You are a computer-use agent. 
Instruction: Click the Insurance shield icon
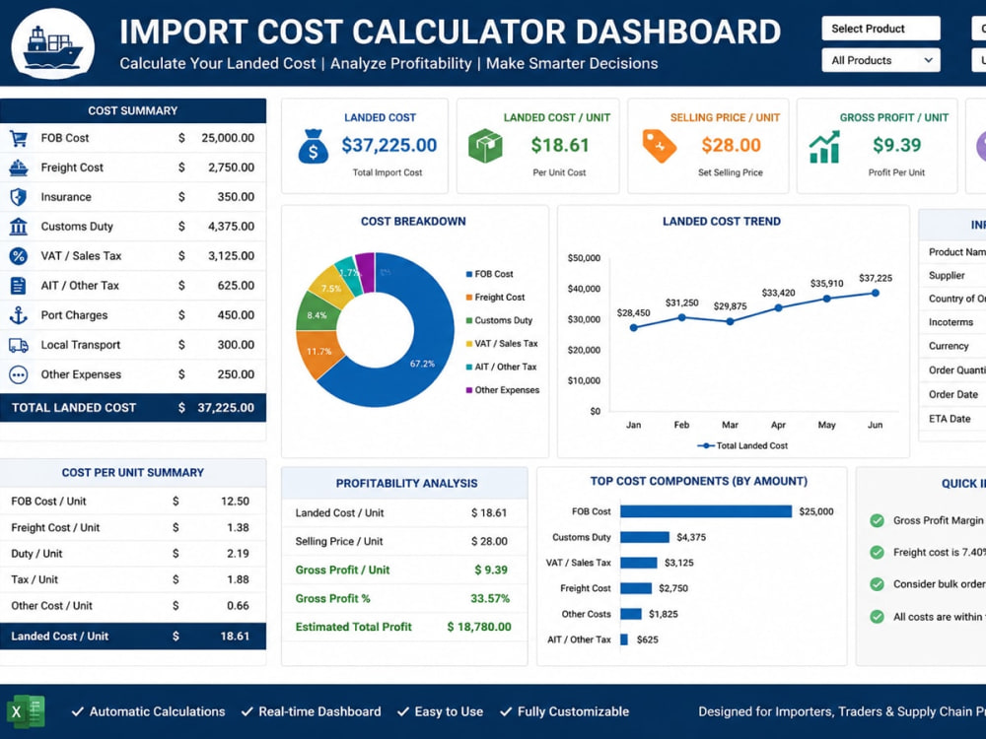pos(18,197)
